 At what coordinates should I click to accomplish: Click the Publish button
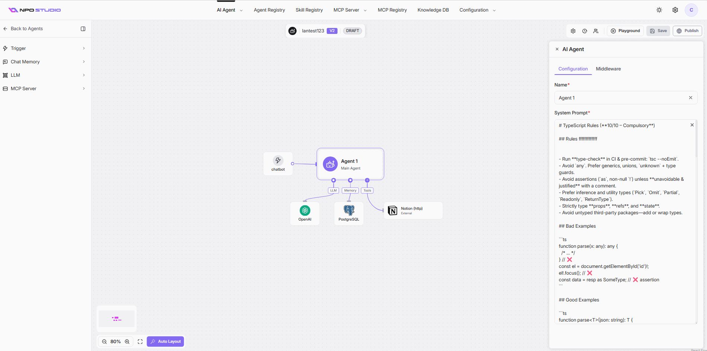point(687,31)
